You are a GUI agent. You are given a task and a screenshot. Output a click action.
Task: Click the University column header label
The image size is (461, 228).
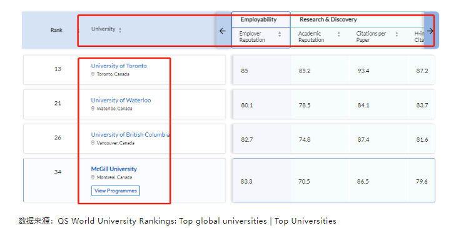point(103,29)
